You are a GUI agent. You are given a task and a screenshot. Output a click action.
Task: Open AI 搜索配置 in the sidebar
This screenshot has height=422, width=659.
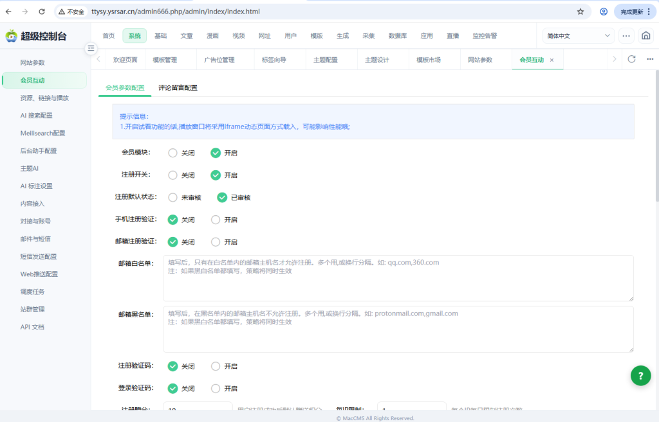point(36,116)
